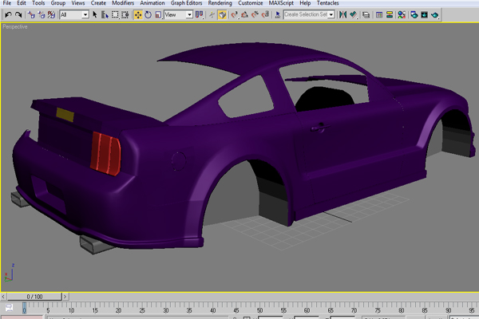The height and width of the screenshot is (319, 479).
Task: Open the Group menu
Action: click(x=58, y=3)
